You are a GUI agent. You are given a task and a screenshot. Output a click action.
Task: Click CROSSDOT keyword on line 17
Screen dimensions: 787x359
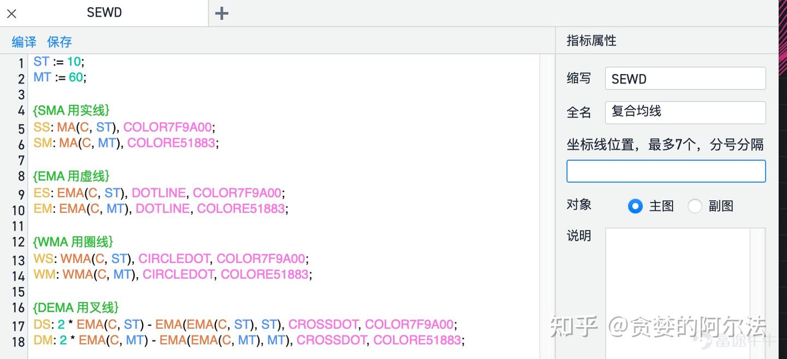(323, 325)
